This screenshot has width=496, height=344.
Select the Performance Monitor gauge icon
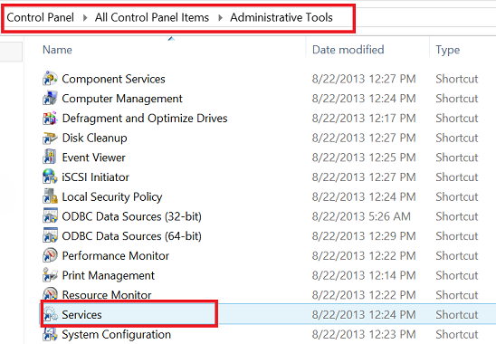tap(50, 255)
